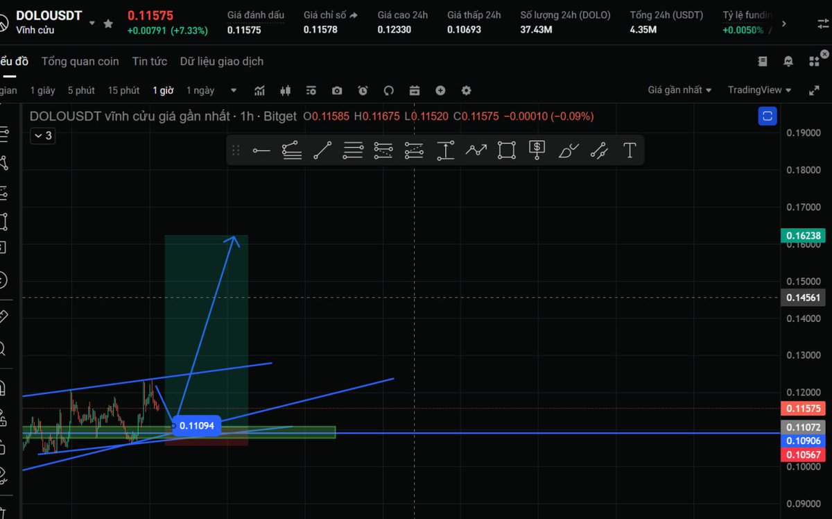Select the 15 phút timeframe
This screenshot has height=519, width=832.
tap(123, 90)
